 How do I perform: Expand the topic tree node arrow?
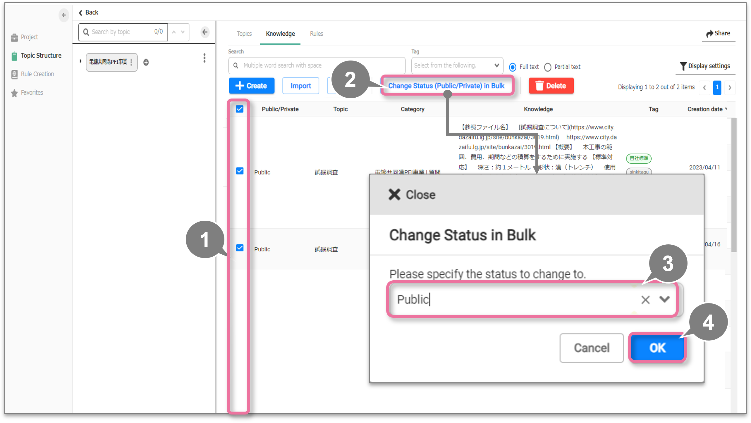click(80, 61)
